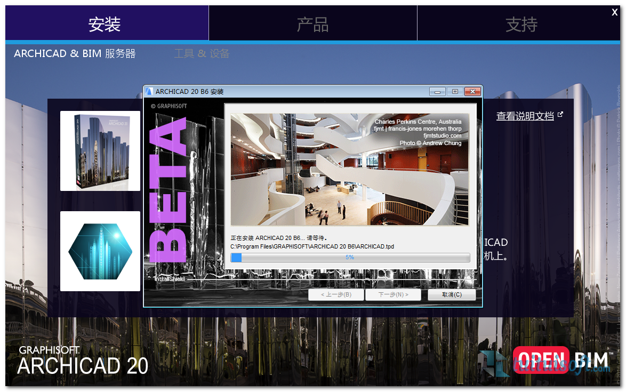The height and width of the screenshot is (392, 626).
Task: Click the OPEN BIM logo
Action: pos(563,360)
